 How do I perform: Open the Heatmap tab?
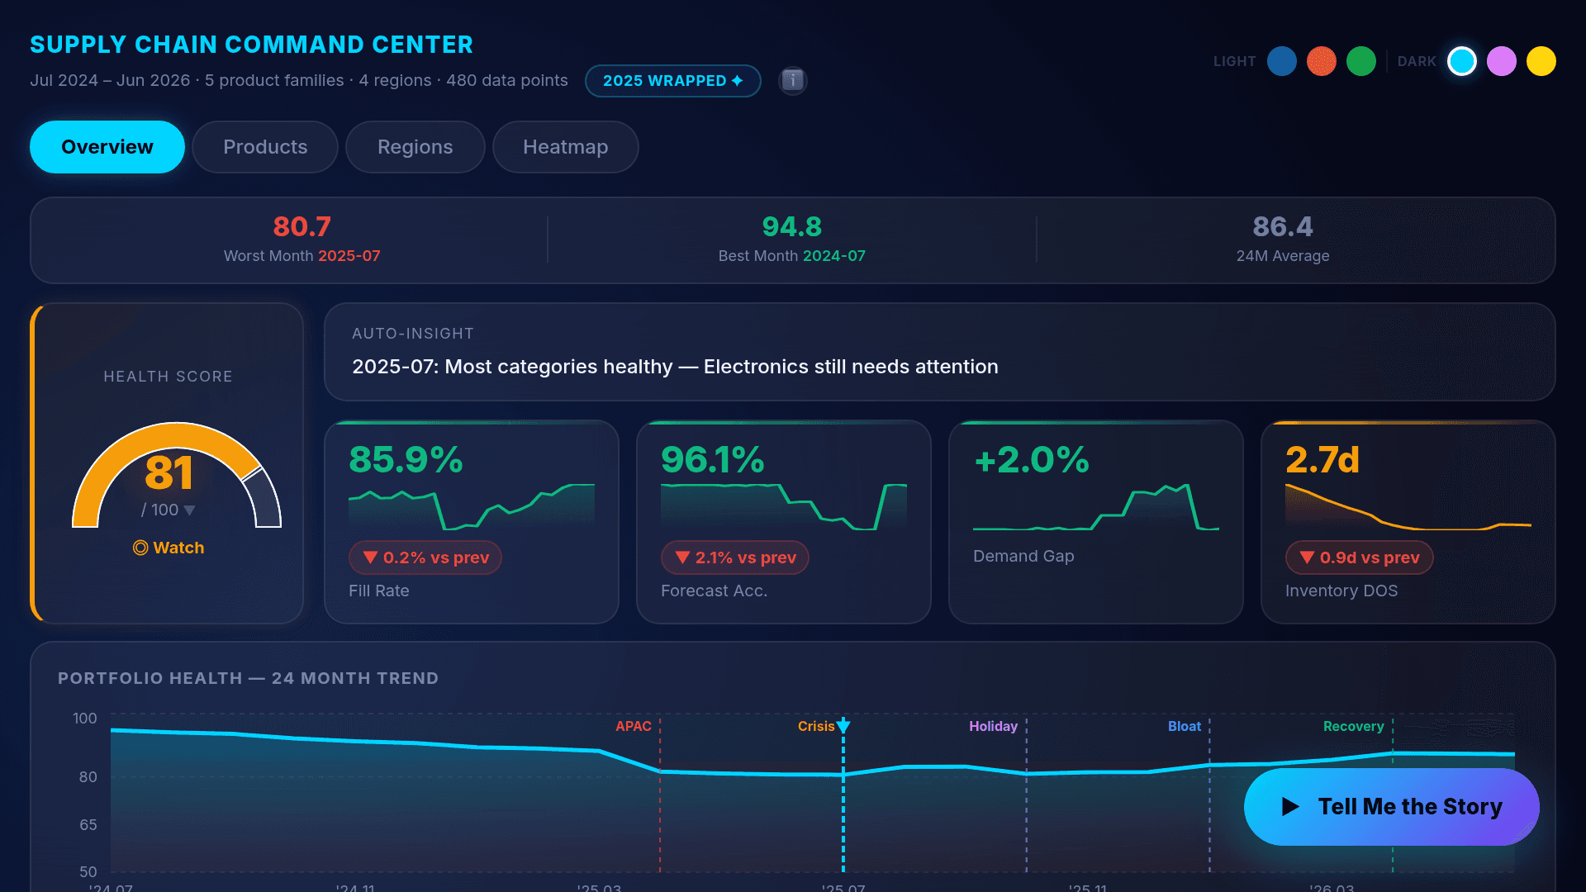pos(566,147)
